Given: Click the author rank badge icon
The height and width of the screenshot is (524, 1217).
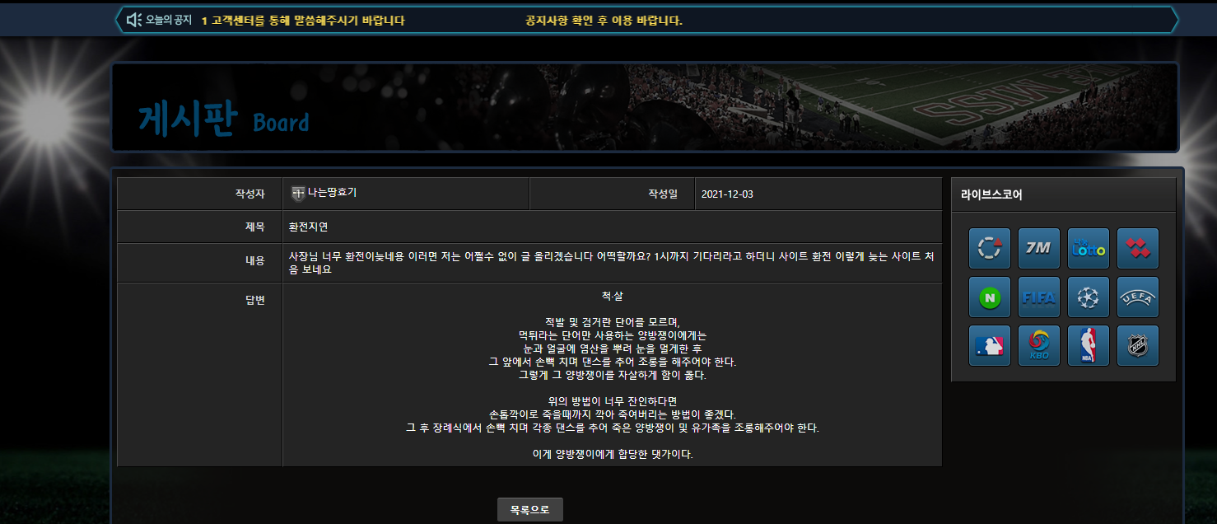Looking at the screenshot, I should (298, 194).
